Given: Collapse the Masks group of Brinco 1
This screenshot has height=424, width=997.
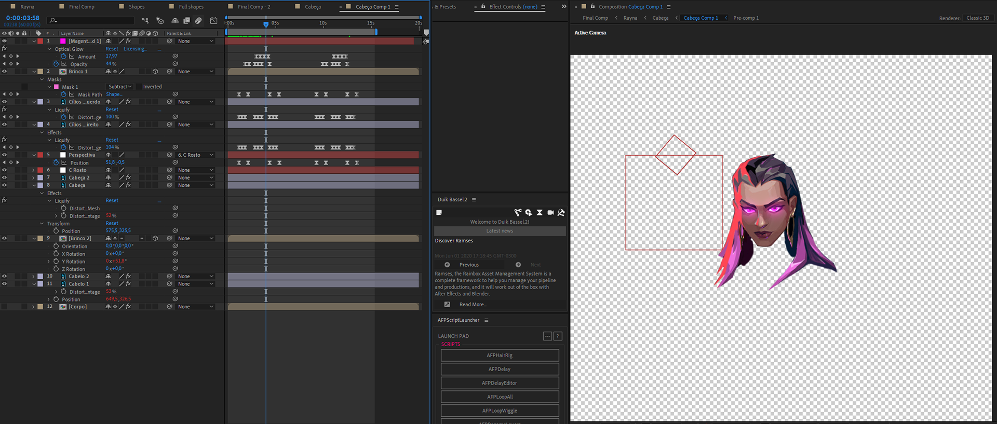Looking at the screenshot, I should point(42,79).
